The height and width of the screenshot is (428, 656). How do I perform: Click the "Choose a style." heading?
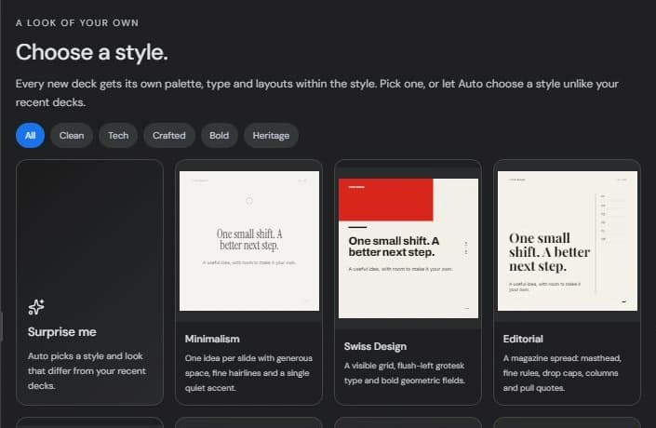coord(92,52)
